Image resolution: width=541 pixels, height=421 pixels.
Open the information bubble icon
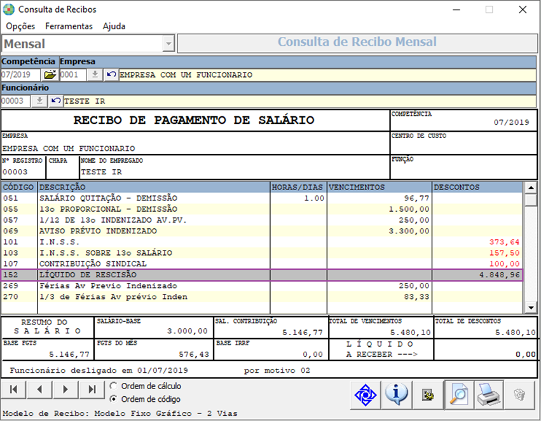point(396,395)
